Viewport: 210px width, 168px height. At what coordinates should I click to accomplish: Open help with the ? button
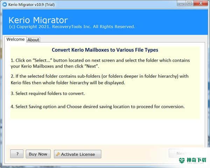click(x=17, y=154)
